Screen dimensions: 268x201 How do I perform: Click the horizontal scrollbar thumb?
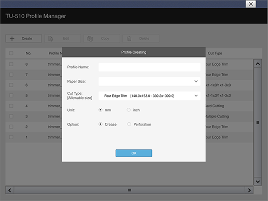130,190
